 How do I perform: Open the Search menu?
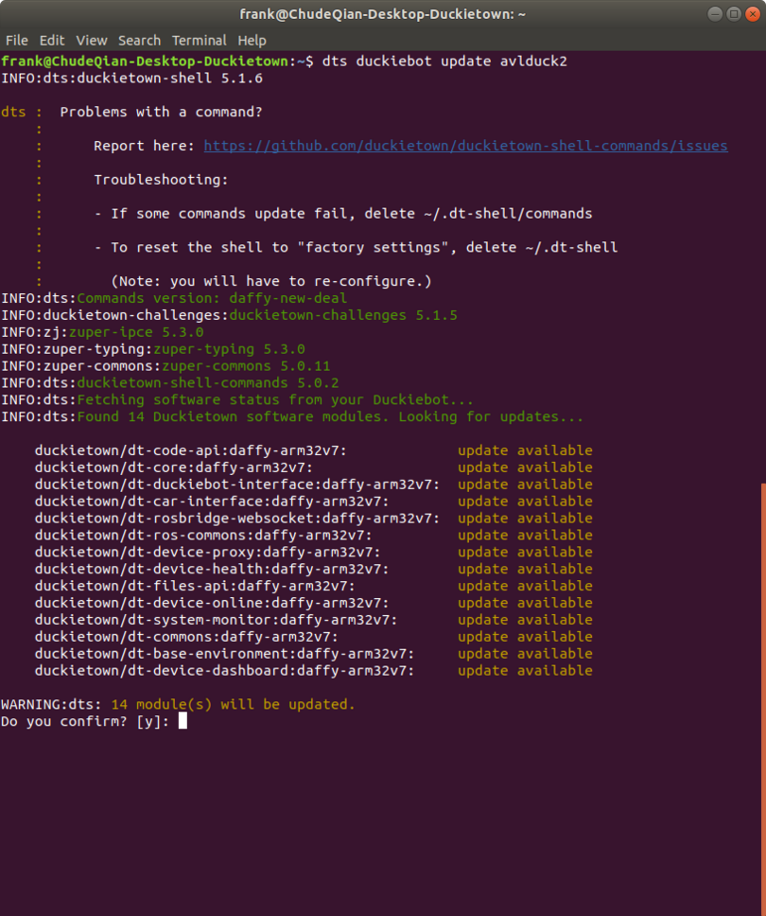point(139,41)
